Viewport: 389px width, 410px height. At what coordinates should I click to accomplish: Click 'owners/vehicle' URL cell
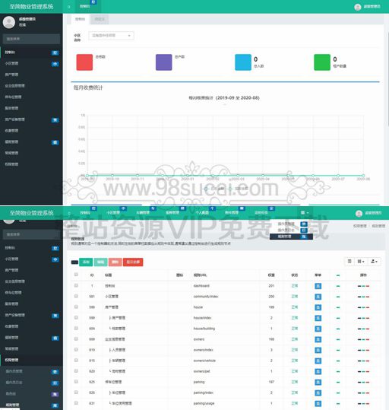(x=204, y=361)
